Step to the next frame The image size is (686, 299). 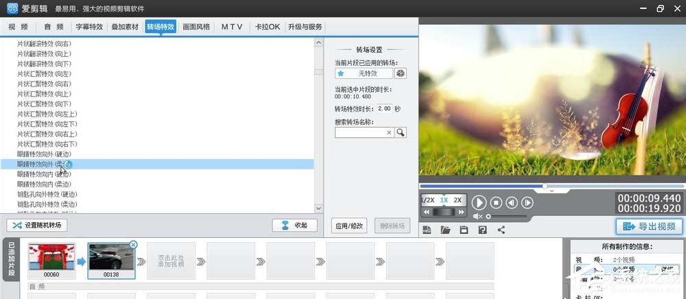(x=527, y=202)
